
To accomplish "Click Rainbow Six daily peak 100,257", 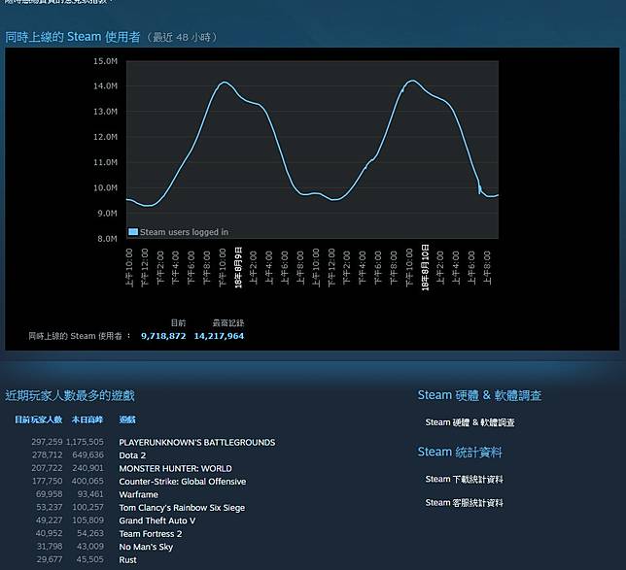I will [87, 507].
